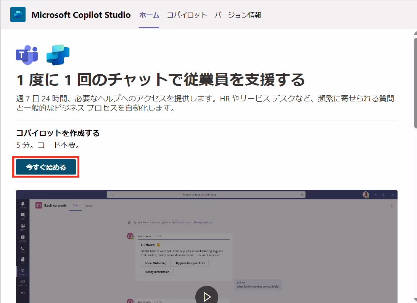Viewport: 417px width, 303px height.
Task: Click heading 1 度に 1 回のチャットで従業員を支援する
Action: click(x=161, y=80)
